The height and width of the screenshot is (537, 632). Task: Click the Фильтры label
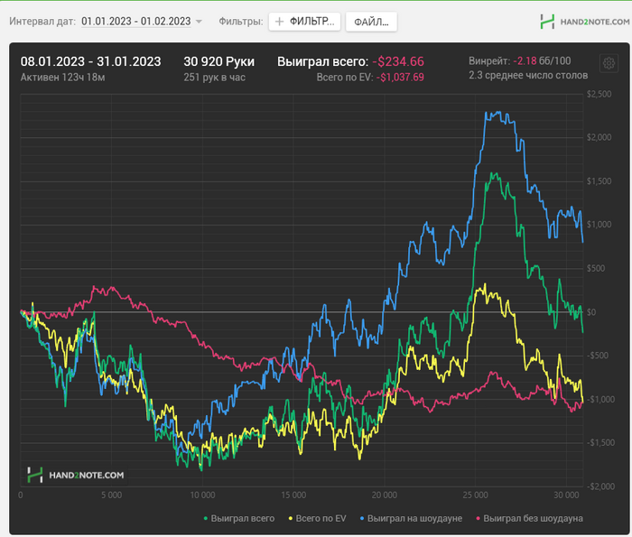(x=241, y=22)
